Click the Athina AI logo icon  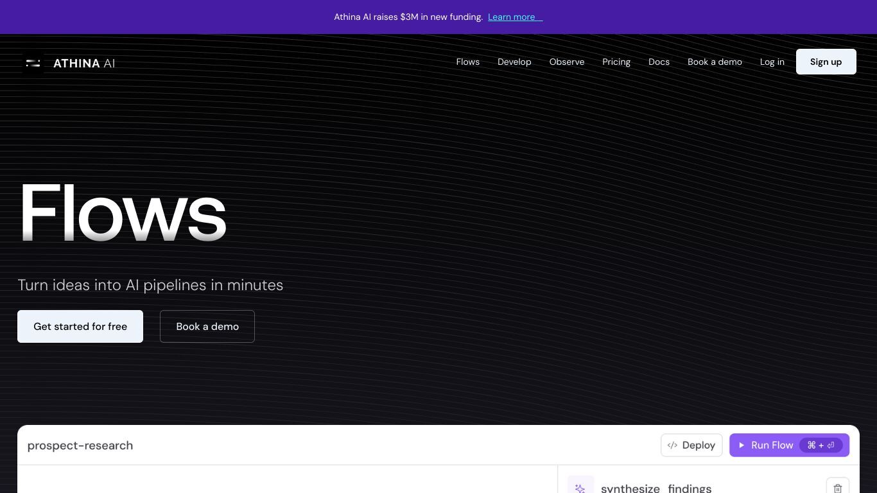(33, 63)
